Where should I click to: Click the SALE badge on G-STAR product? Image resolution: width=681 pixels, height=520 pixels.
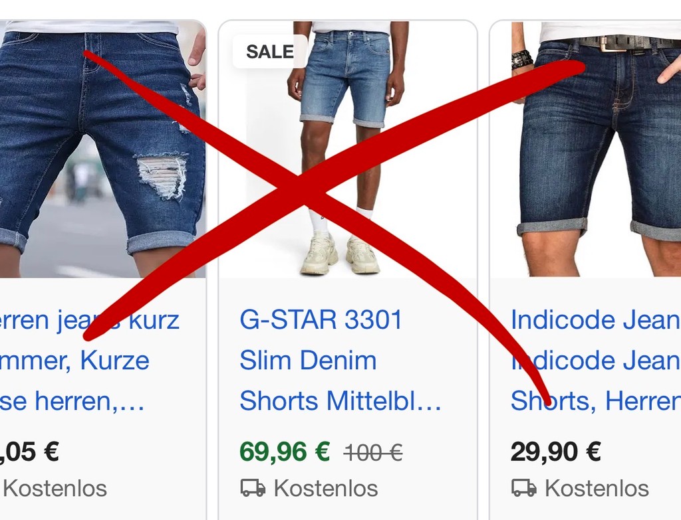pos(270,52)
